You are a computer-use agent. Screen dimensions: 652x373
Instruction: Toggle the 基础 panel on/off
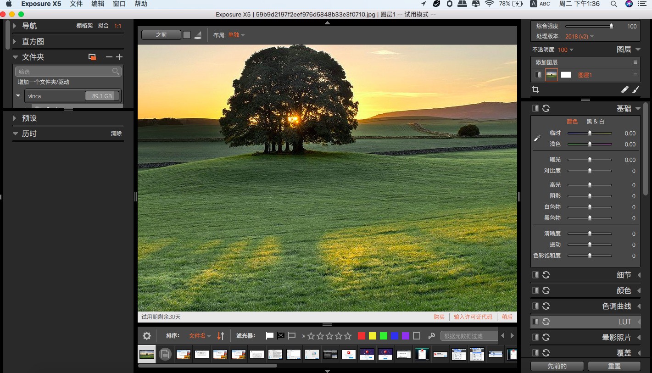[535, 108]
